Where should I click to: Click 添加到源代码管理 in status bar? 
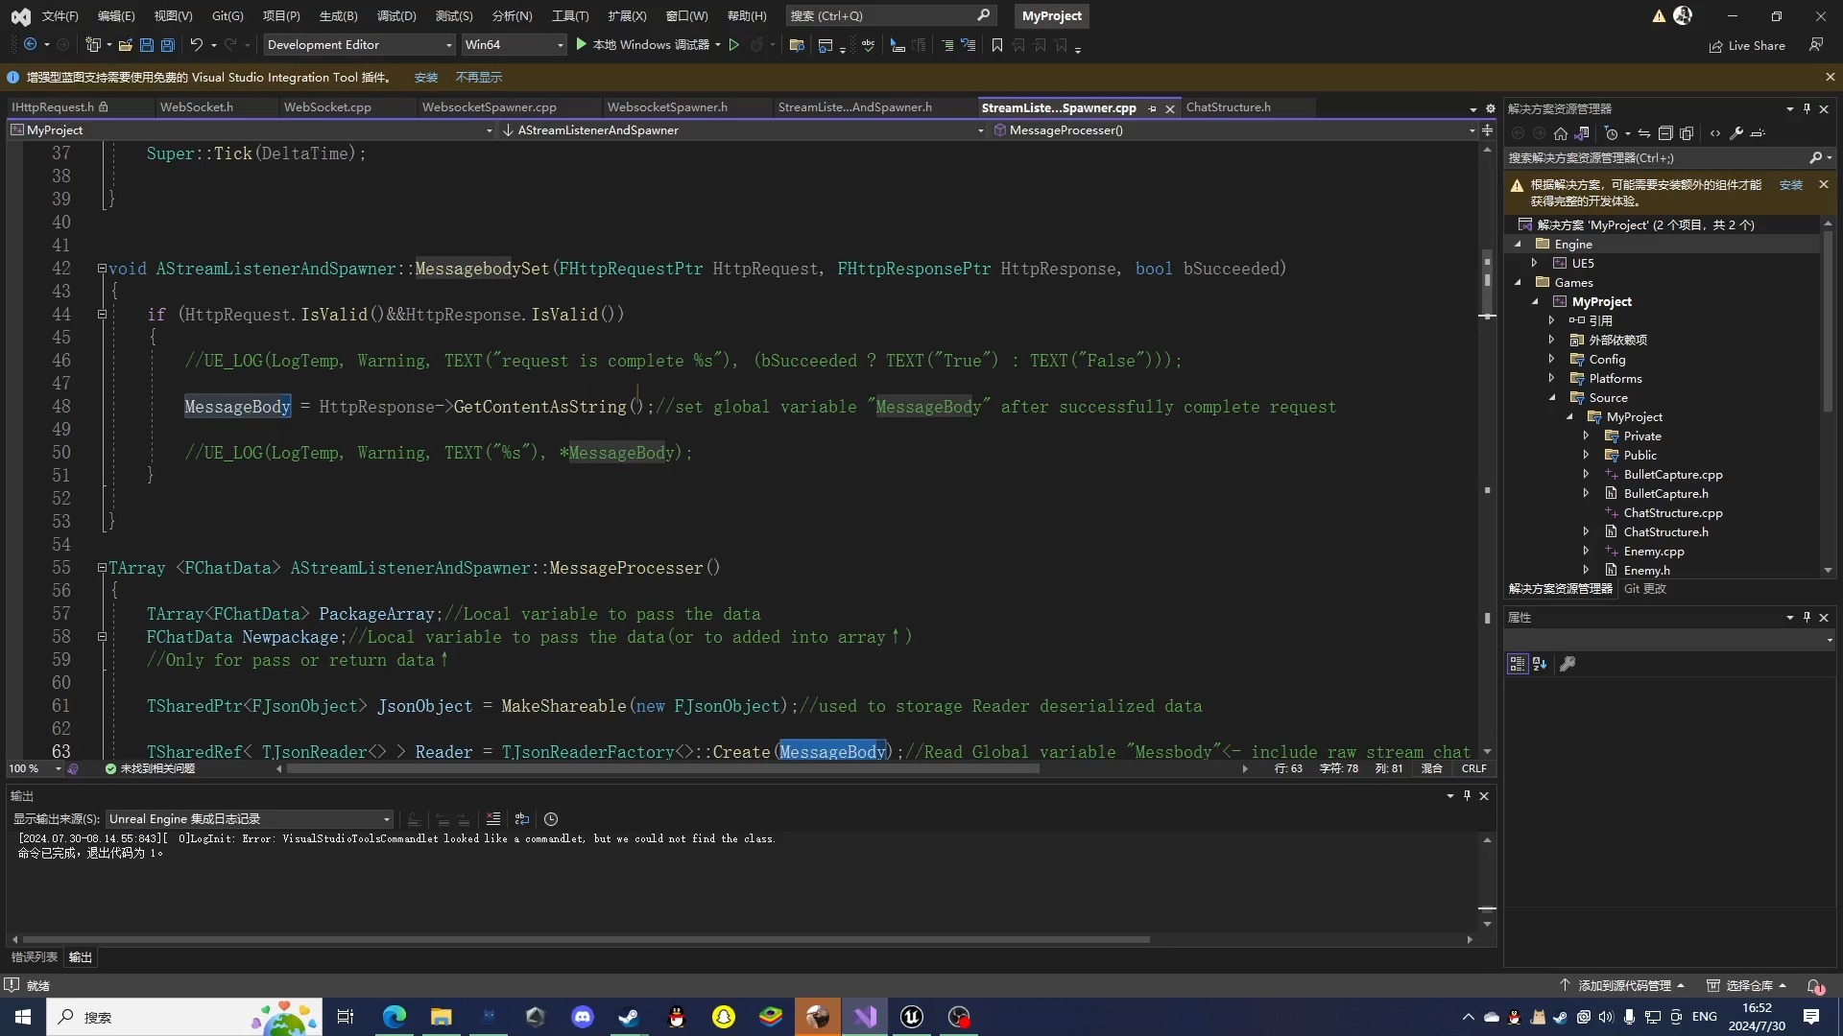pyautogui.click(x=1623, y=985)
